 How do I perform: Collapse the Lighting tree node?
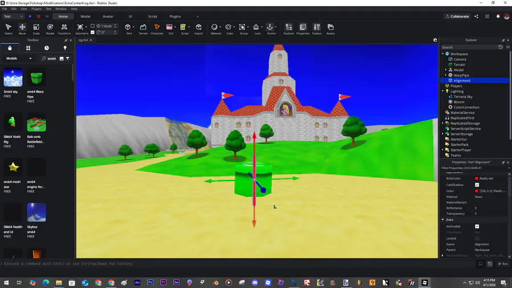point(443,91)
